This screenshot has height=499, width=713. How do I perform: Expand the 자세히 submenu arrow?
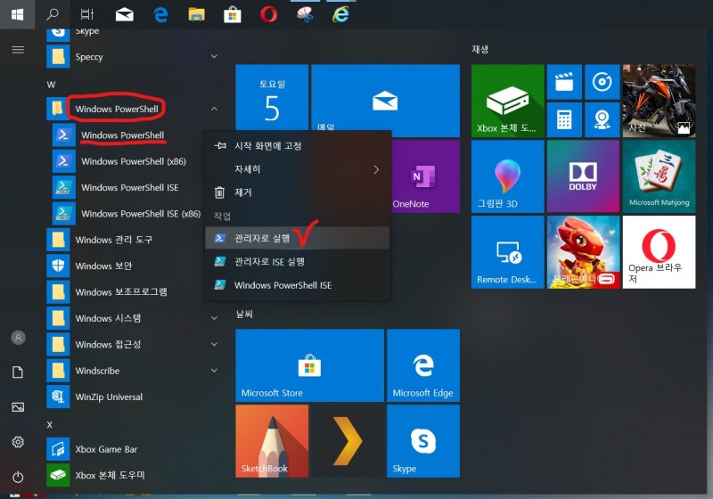[376, 169]
